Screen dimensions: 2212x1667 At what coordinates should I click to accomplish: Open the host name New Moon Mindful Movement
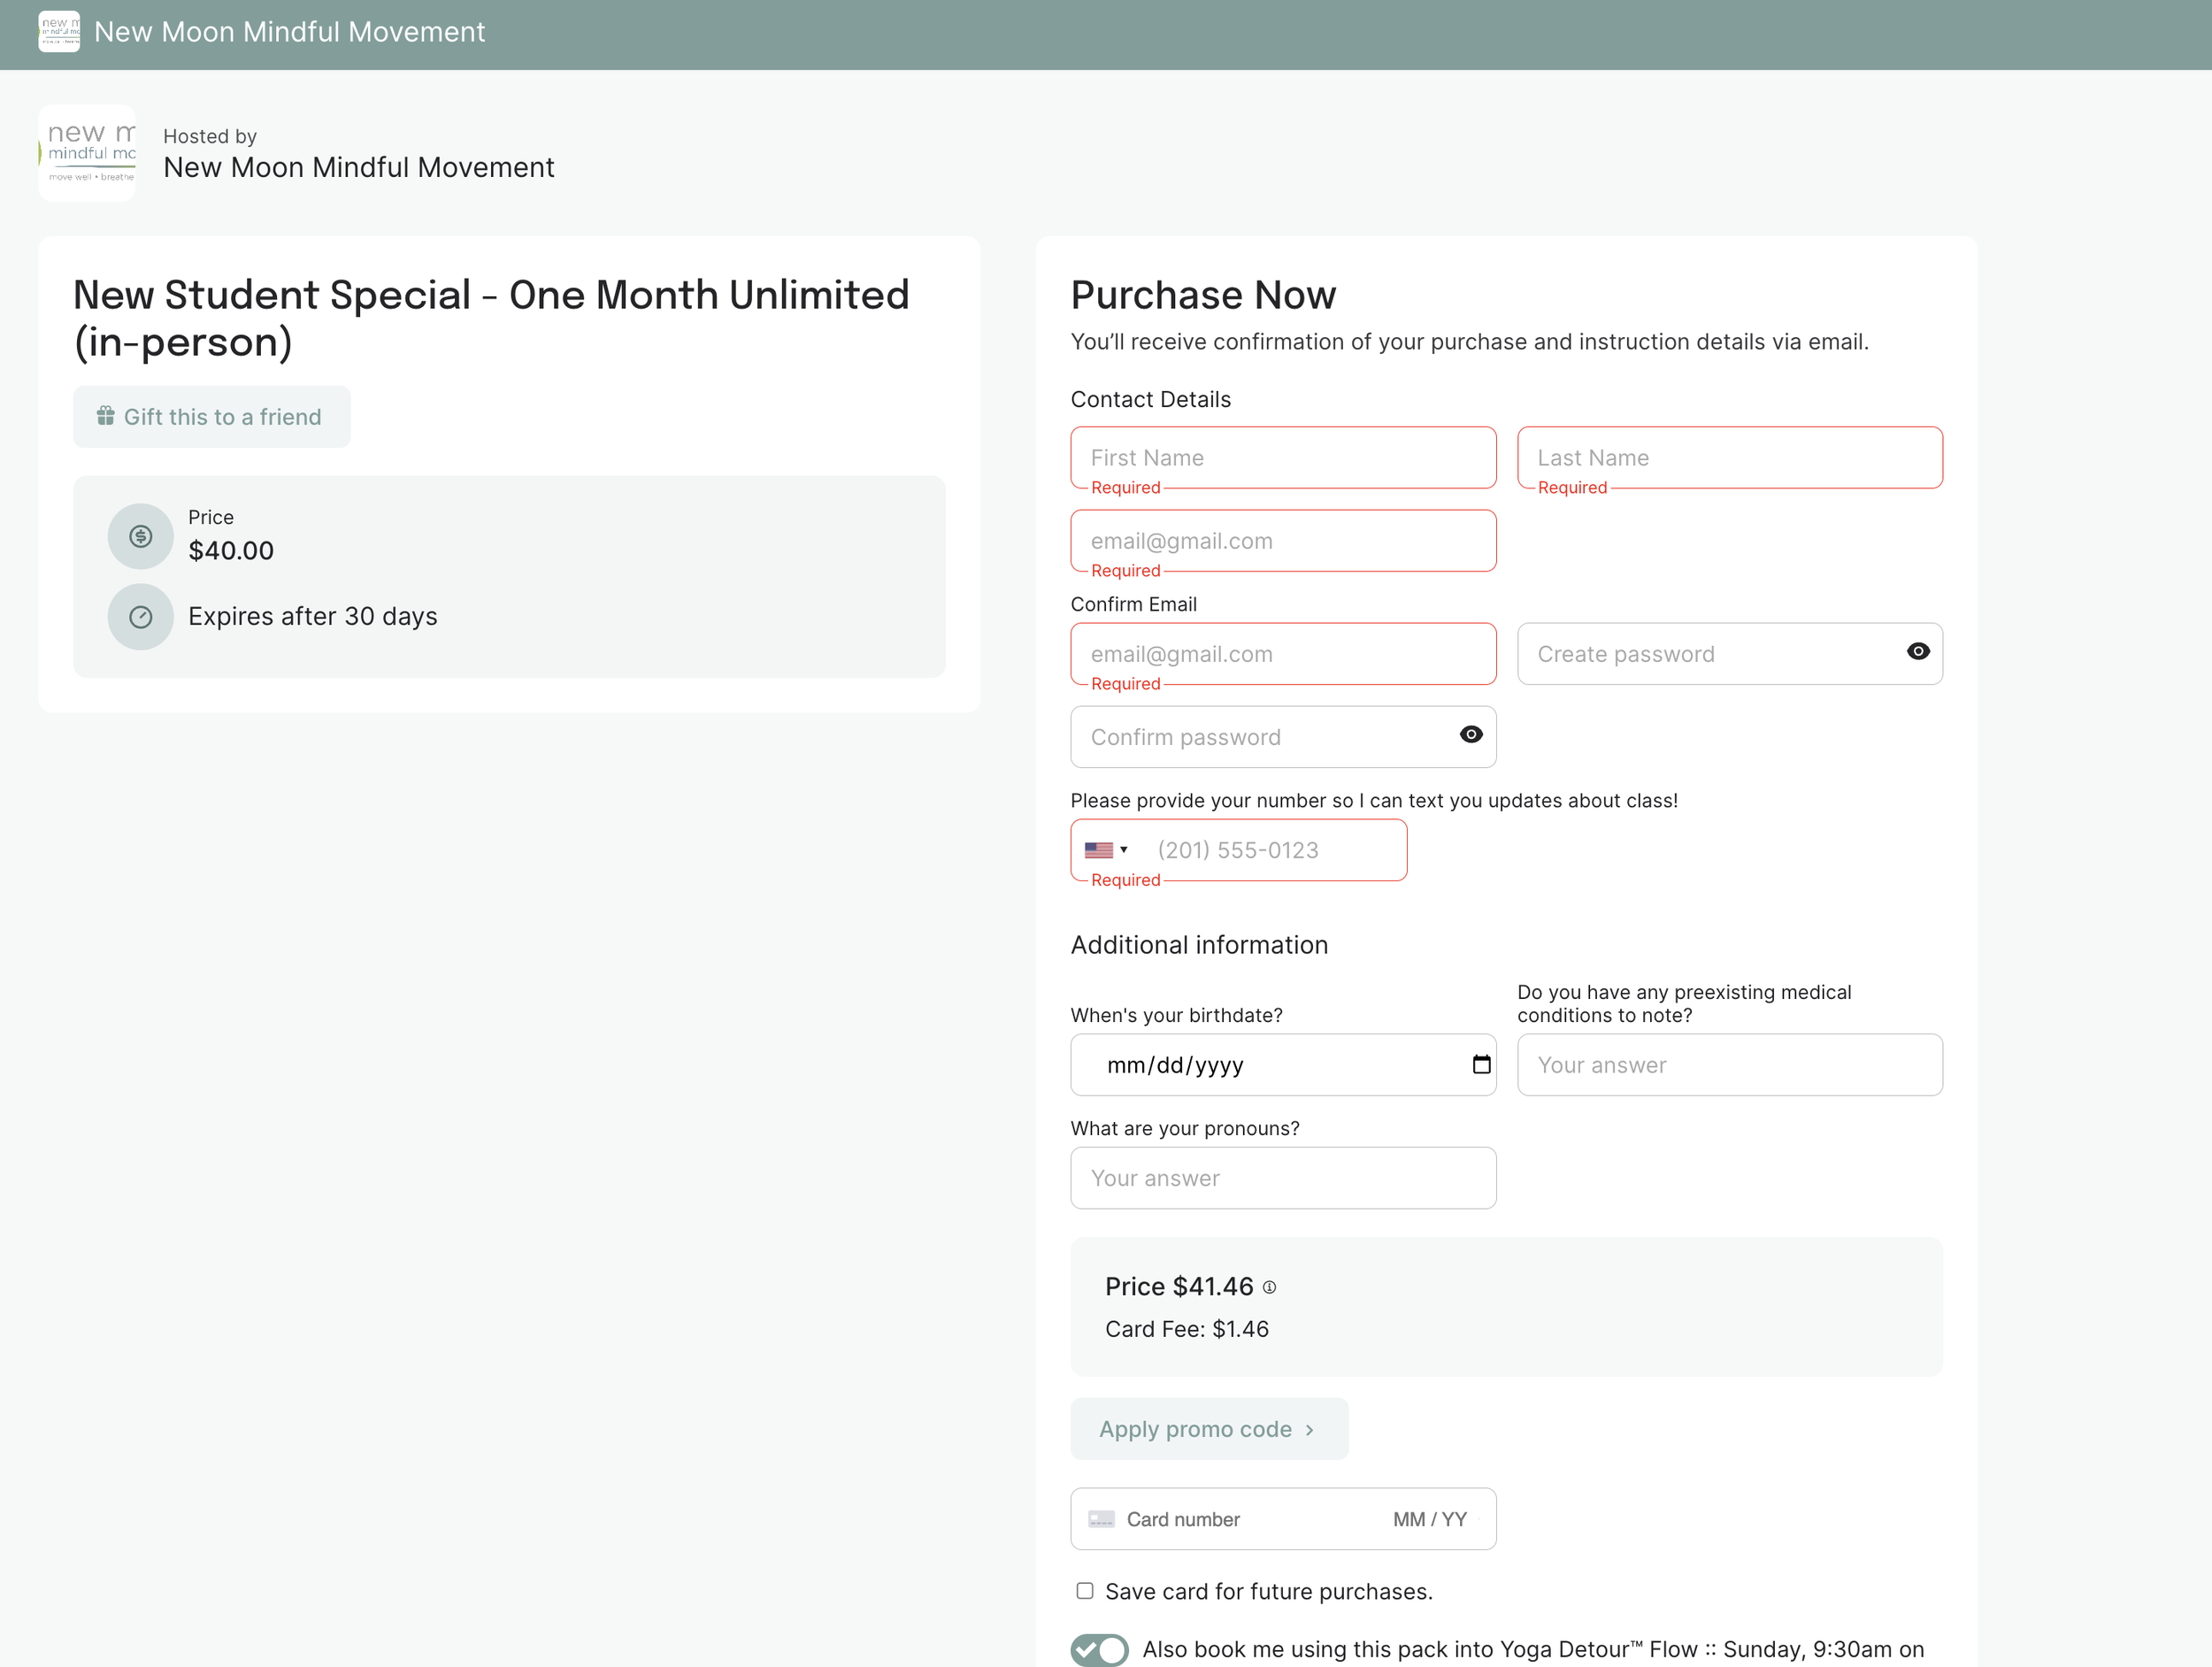coord(359,167)
